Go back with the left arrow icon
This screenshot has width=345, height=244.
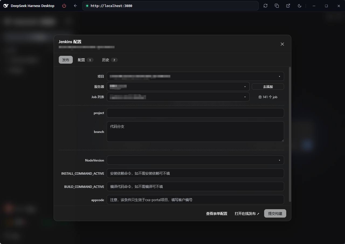click(75, 6)
